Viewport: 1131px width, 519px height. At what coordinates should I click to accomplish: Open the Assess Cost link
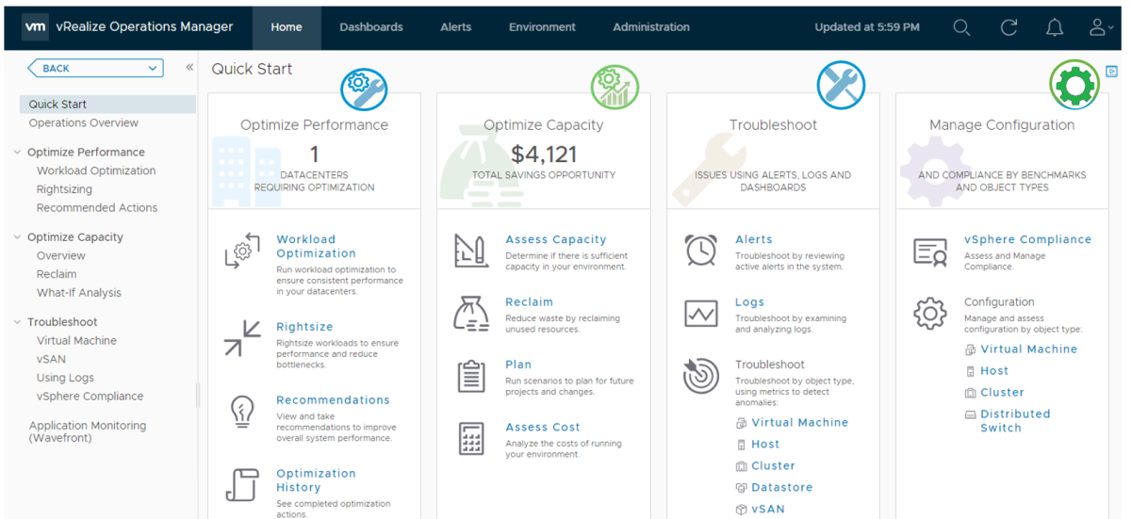543,428
